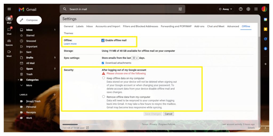Viewport: 273px width, 136px height.
Task: Open account activity Details link
Action: pos(251,128)
